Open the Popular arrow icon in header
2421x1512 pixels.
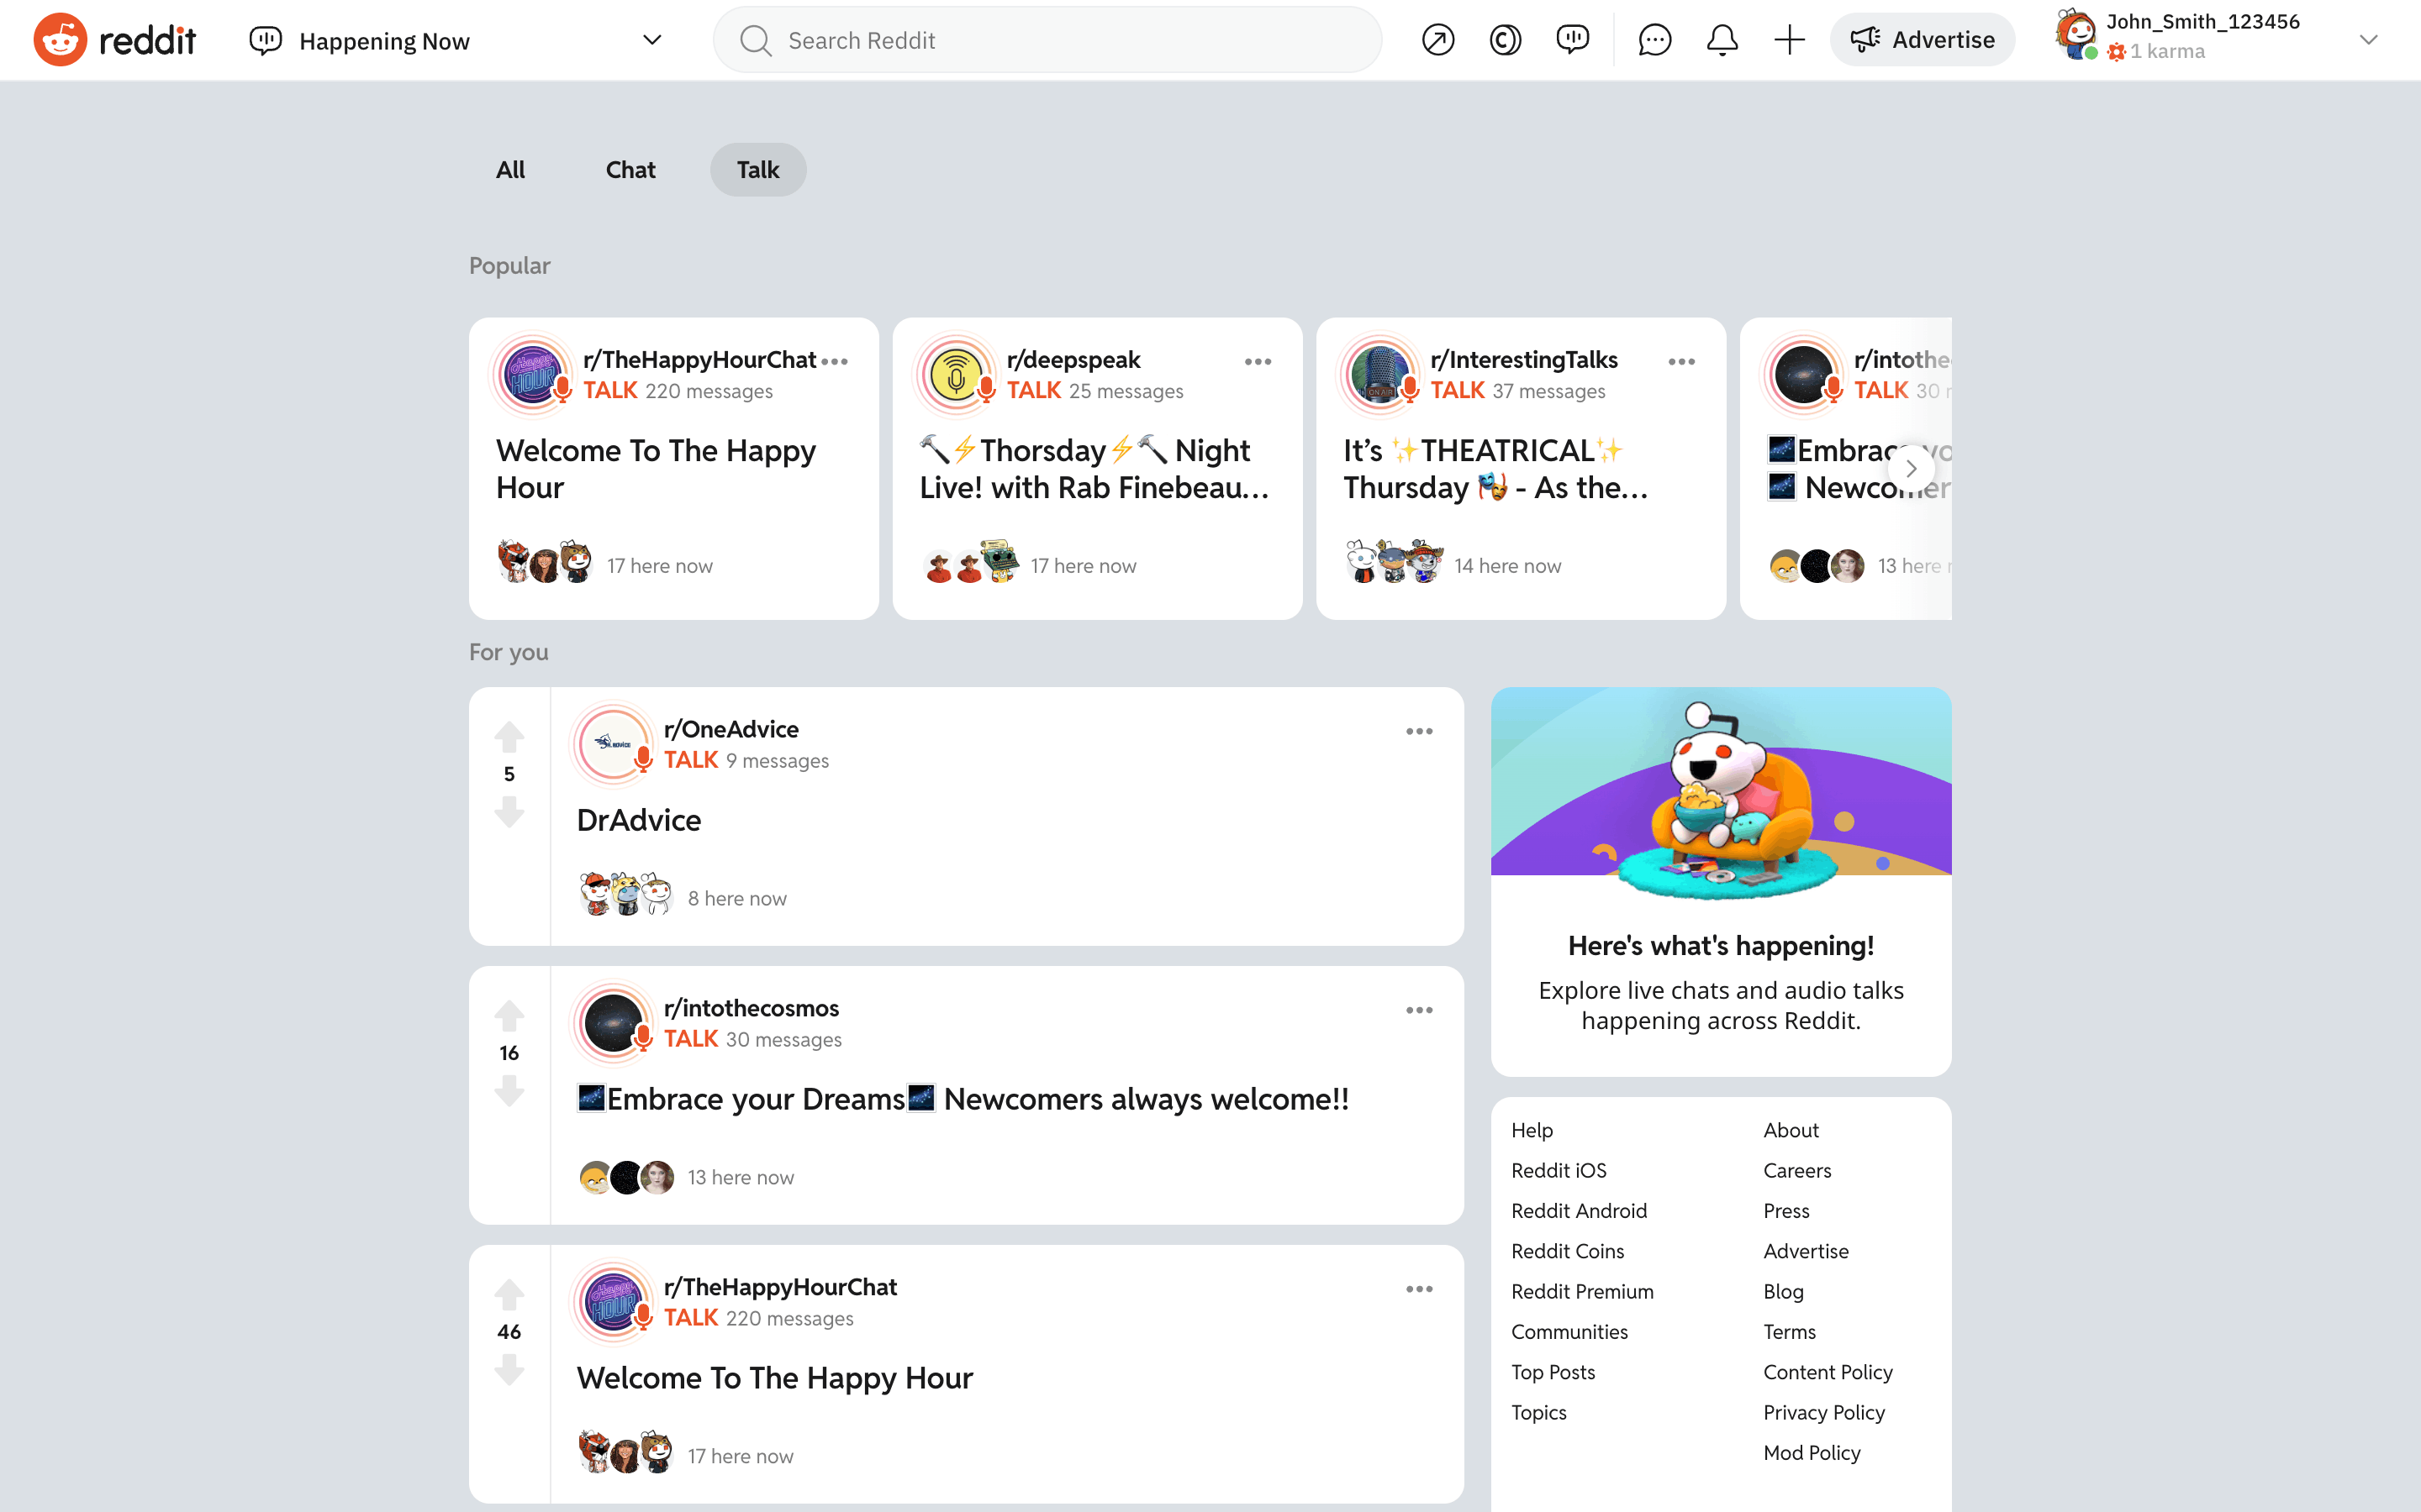[1437, 40]
